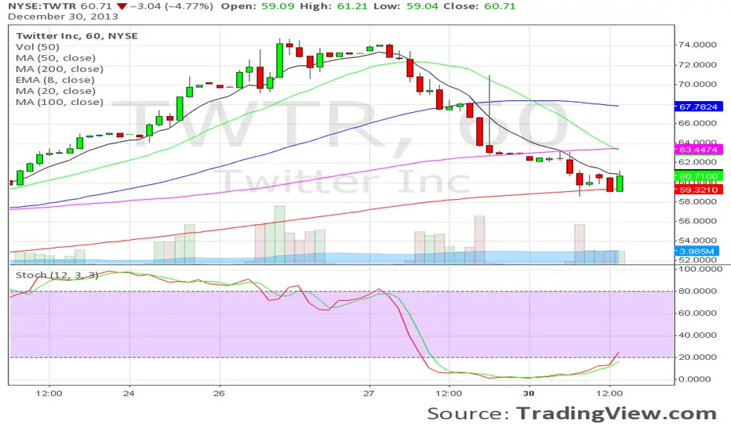Click the green 60.7100 price tag
The image size is (731, 431).
698,176
